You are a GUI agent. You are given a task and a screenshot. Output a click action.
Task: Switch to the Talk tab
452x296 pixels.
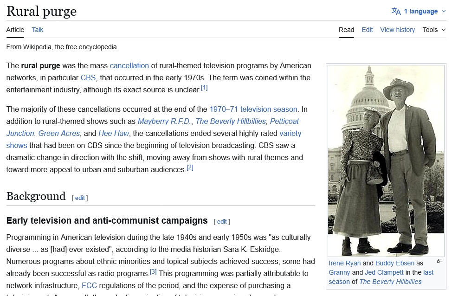(x=38, y=30)
